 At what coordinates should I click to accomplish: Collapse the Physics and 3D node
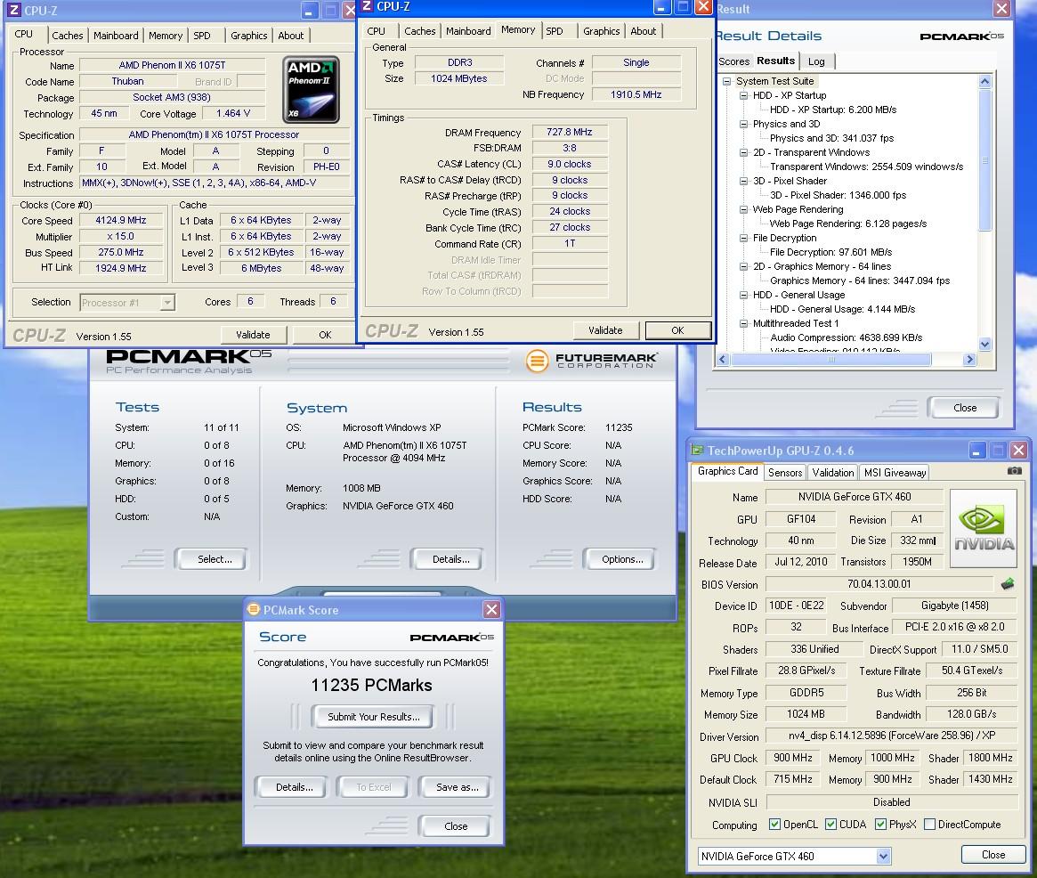[x=743, y=124]
